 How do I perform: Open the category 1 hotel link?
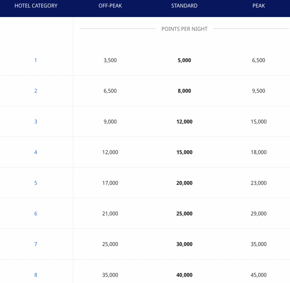pos(36,60)
